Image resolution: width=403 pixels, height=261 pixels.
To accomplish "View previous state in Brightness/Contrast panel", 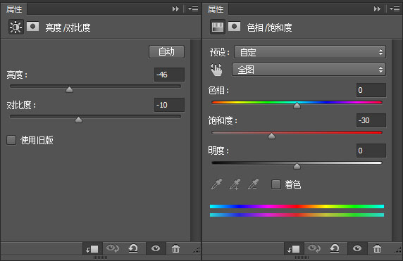I will [x=113, y=248].
